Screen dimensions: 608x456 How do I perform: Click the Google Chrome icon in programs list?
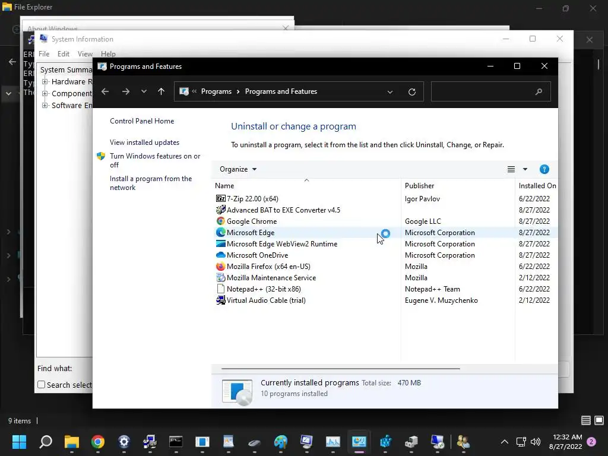[x=221, y=221]
